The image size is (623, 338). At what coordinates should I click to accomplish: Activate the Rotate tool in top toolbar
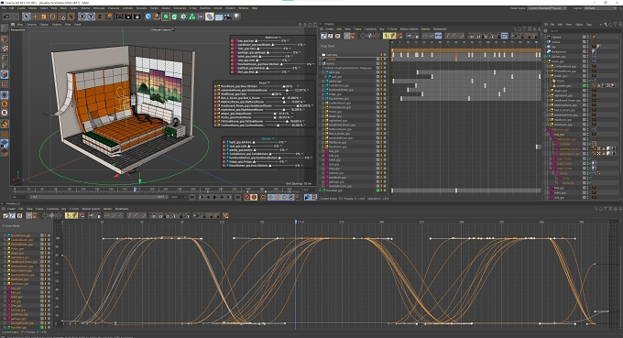click(x=52, y=16)
